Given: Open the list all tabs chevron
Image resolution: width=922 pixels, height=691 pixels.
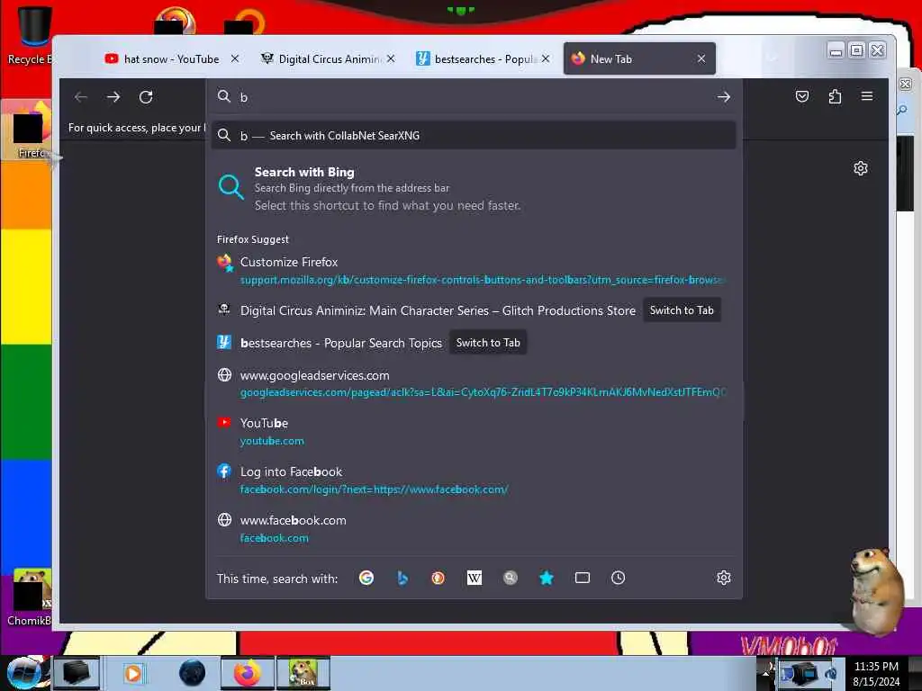Looking at the screenshot, I should click(x=772, y=58).
